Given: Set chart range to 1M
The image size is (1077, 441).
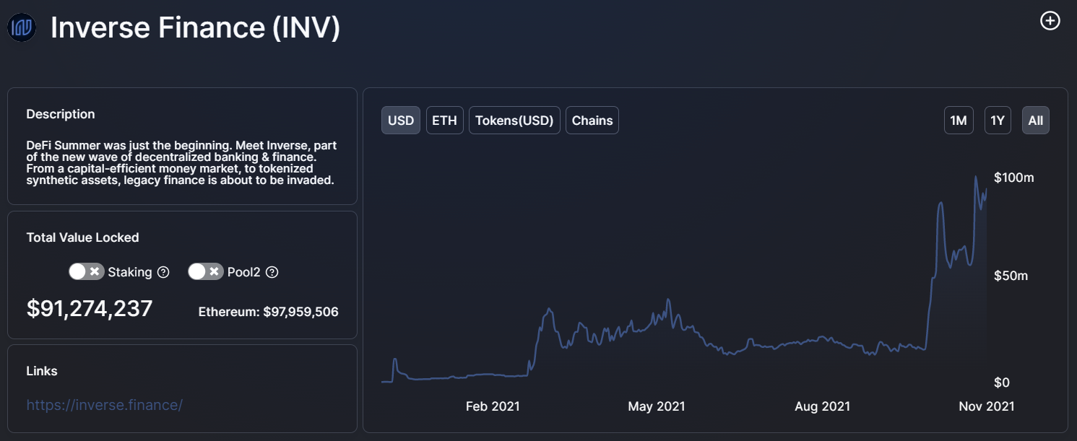Looking at the screenshot, I should click(959, 121).
